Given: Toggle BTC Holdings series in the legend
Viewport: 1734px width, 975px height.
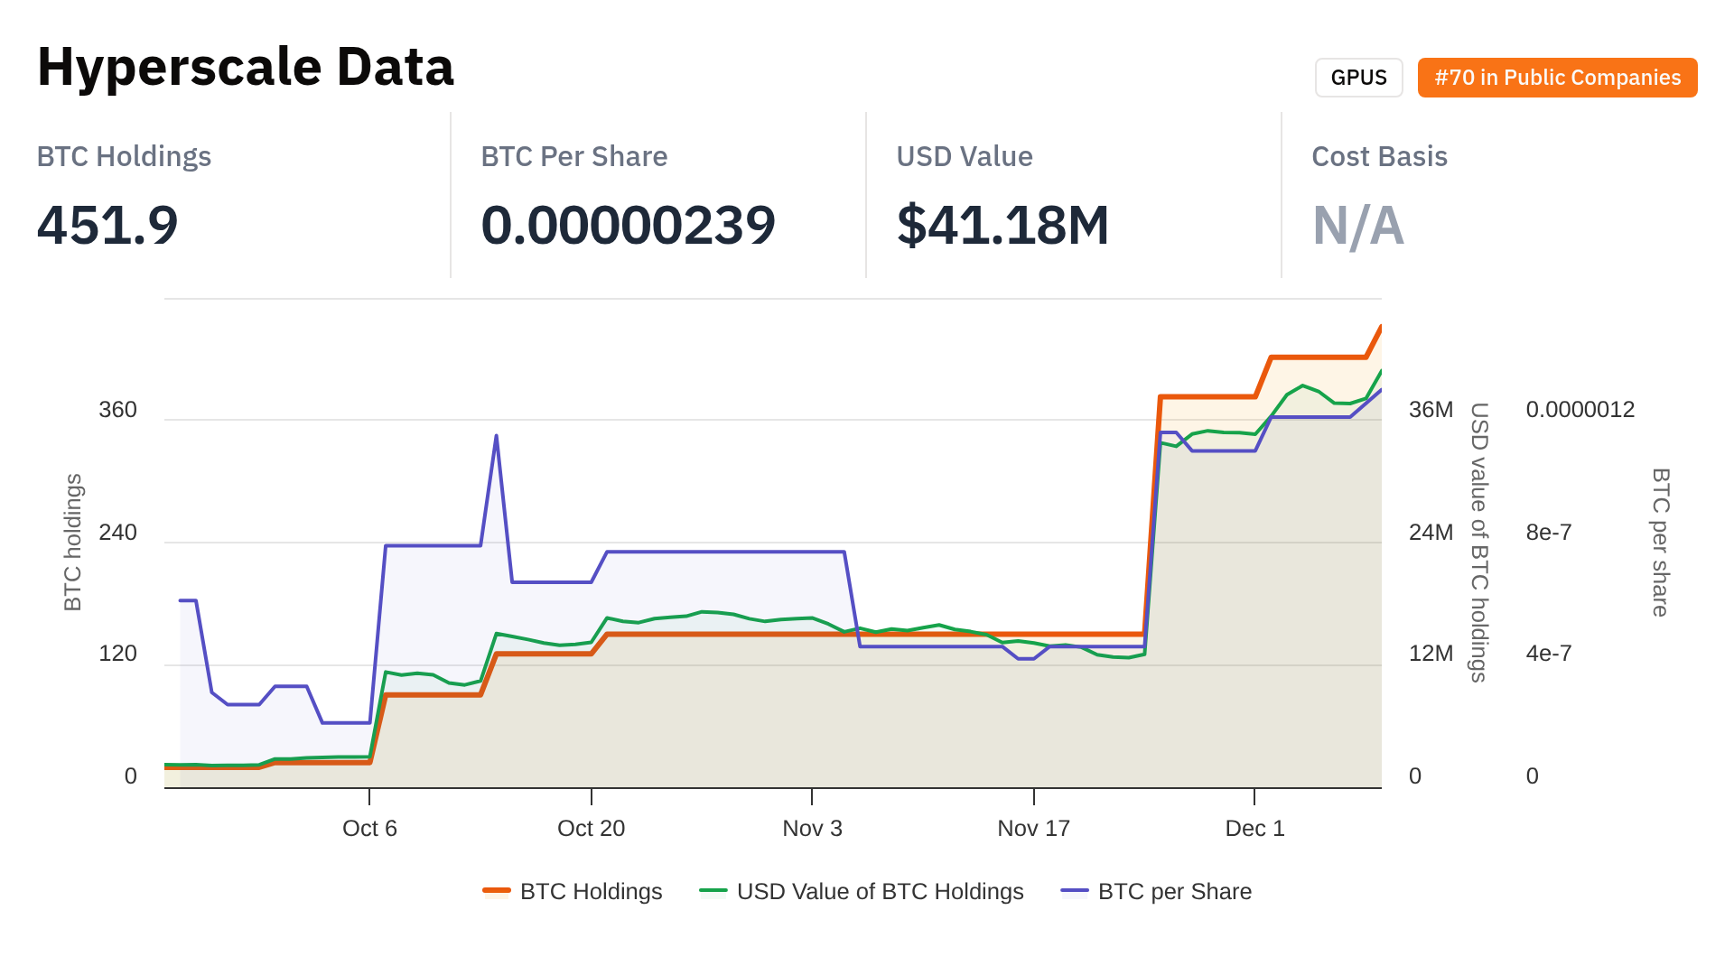Looking at the screenshot, I should click(591, 892).
